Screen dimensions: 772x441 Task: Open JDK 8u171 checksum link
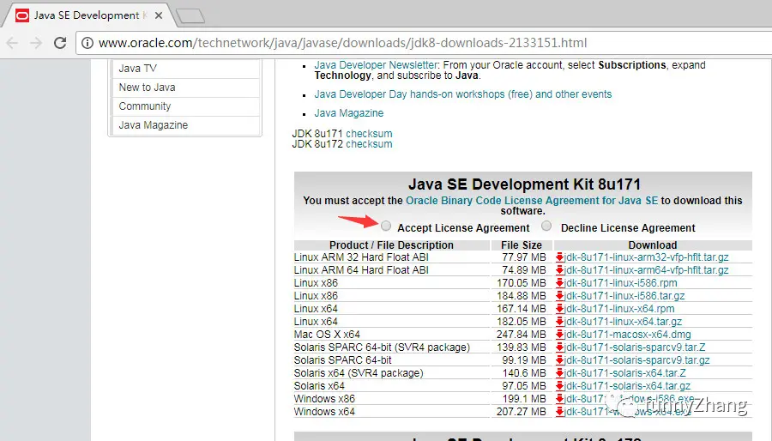click(x=369, y=134)
